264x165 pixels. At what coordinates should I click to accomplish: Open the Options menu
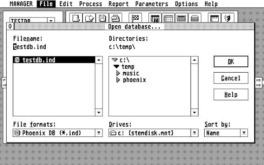187,4
